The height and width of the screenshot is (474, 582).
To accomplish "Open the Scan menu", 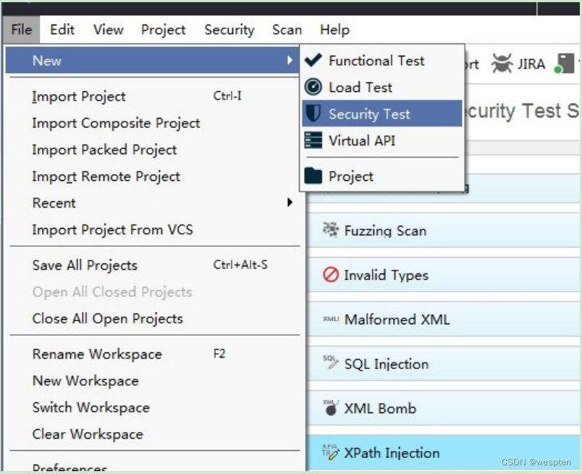I will [x=287, y=30].
